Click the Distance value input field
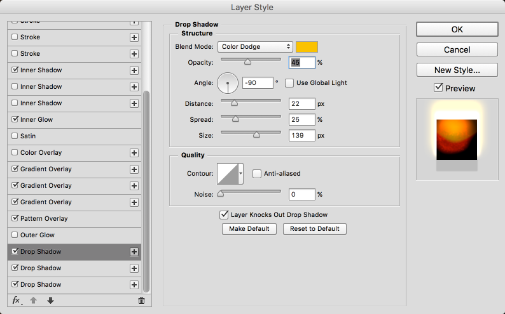 pyautogui.click(x=302, y=103)
